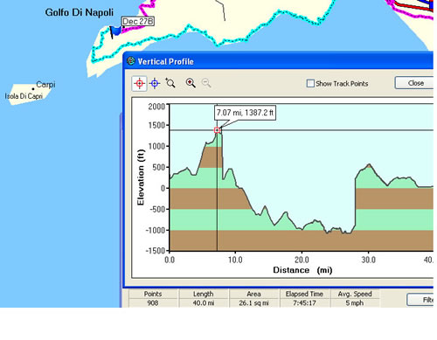Screen dimensions: 437x340
Task: Click the Elapsed Time column header
Action: [x=304, y=294]
